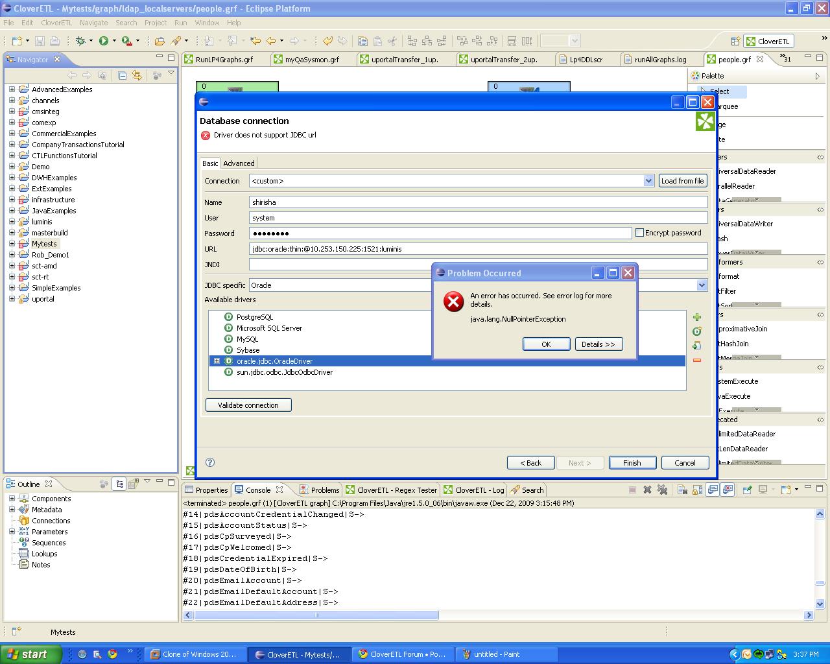830x664 pixels.
Task: Click Finish in Database connection dialog
Action: point(632,463)
